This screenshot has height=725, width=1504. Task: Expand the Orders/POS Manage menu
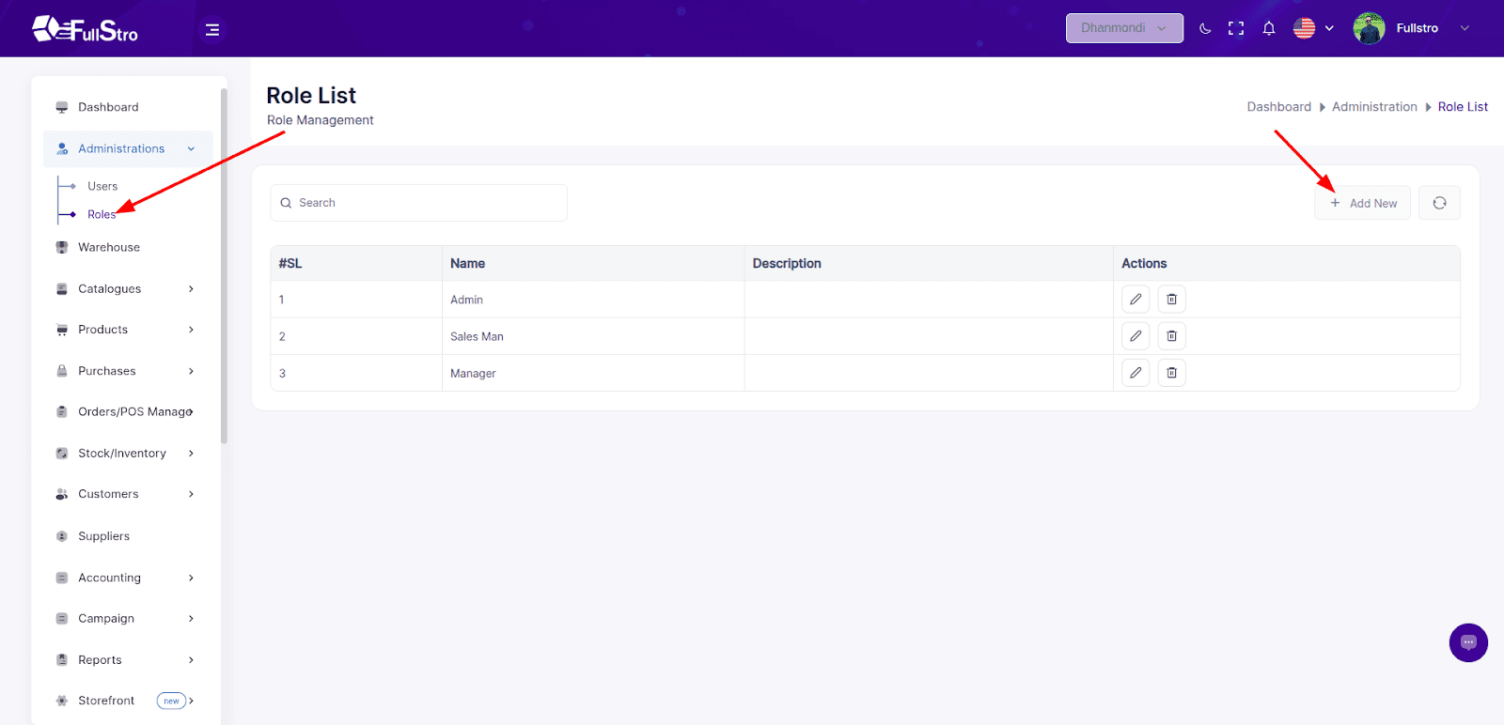click(128, 411)
